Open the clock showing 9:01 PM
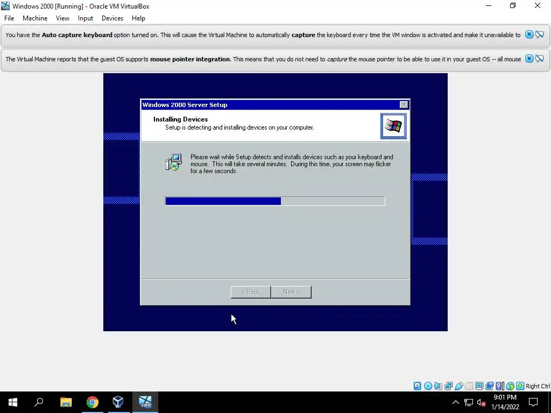The width and height of the screenshot is (551, 413). 505,402
